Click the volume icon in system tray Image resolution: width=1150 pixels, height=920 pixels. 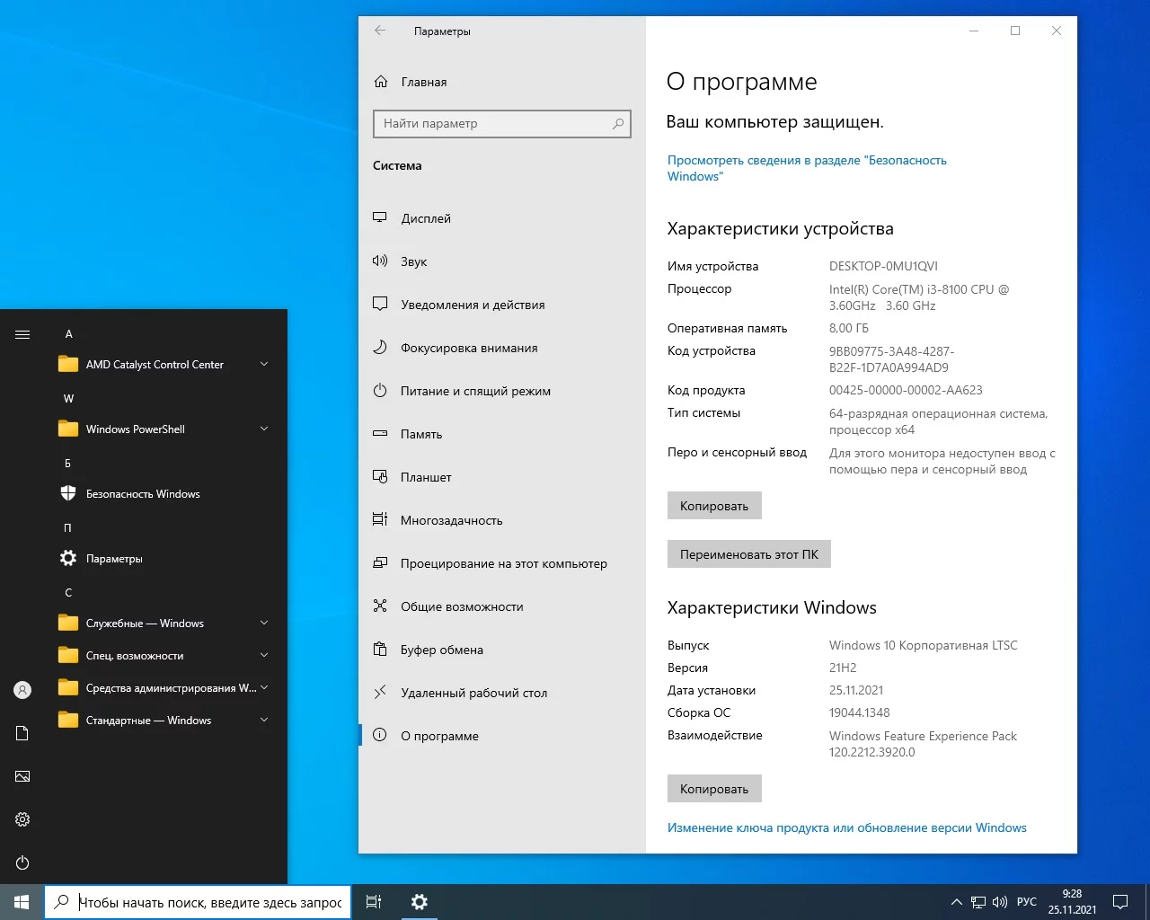1000,902
